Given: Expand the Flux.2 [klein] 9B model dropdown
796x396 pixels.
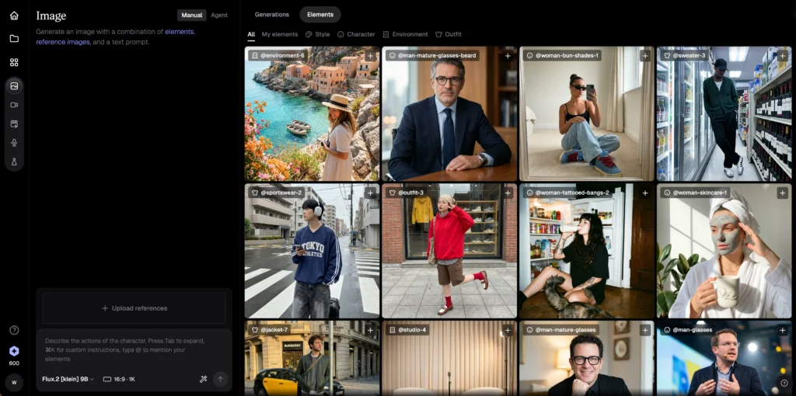Looking at the screenshot, I should point(68,379).
